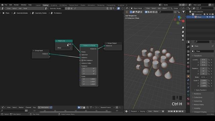Open the Output properties tab icon
This screenshot has height=121, width=215.
(188, 55)
